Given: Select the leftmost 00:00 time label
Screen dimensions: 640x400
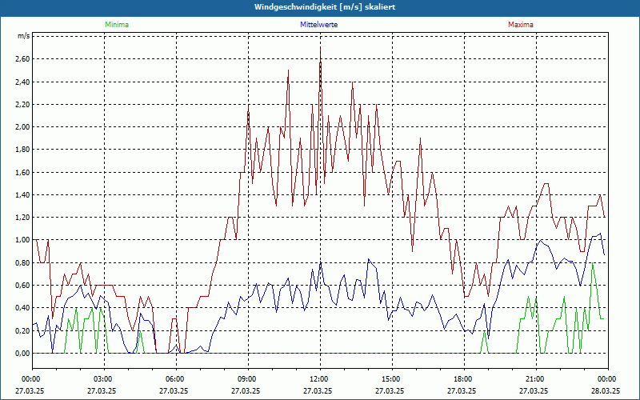Looking at the screenshot, I should coord(31,379).
